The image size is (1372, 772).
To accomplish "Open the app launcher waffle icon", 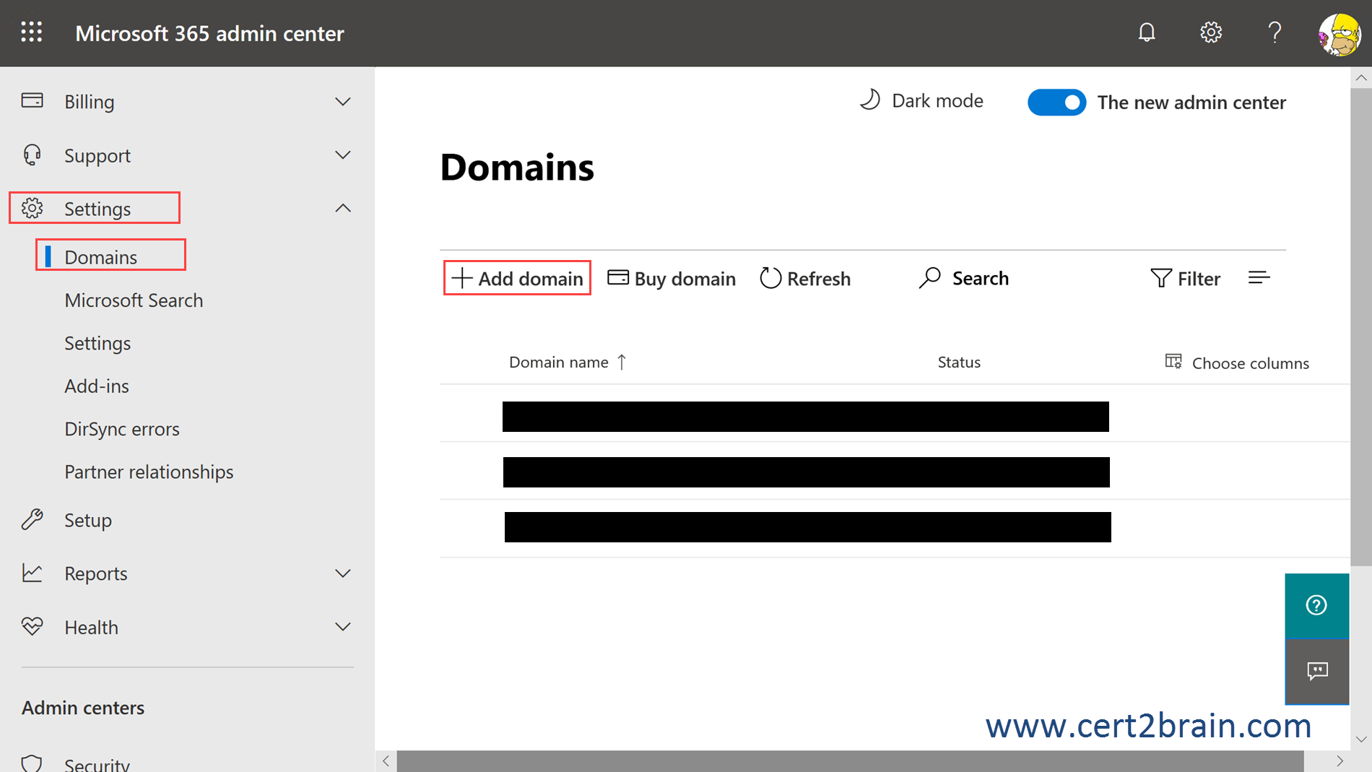I will [x=32, y=32].
